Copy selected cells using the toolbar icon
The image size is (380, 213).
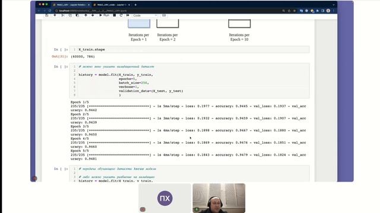pyautogui.click(x=70, y=15)
